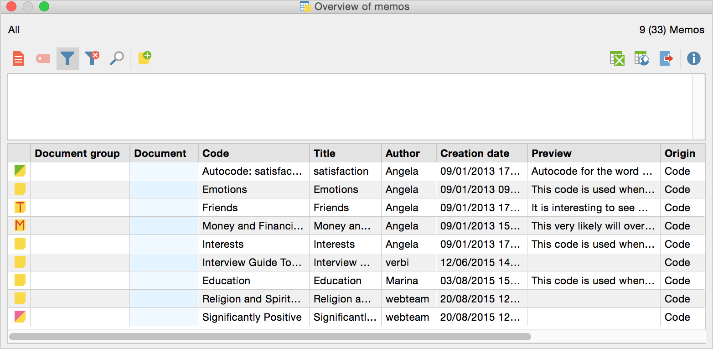Show info via the blue information icon
This screenshot has height=349, width=713.
(693, 58)
